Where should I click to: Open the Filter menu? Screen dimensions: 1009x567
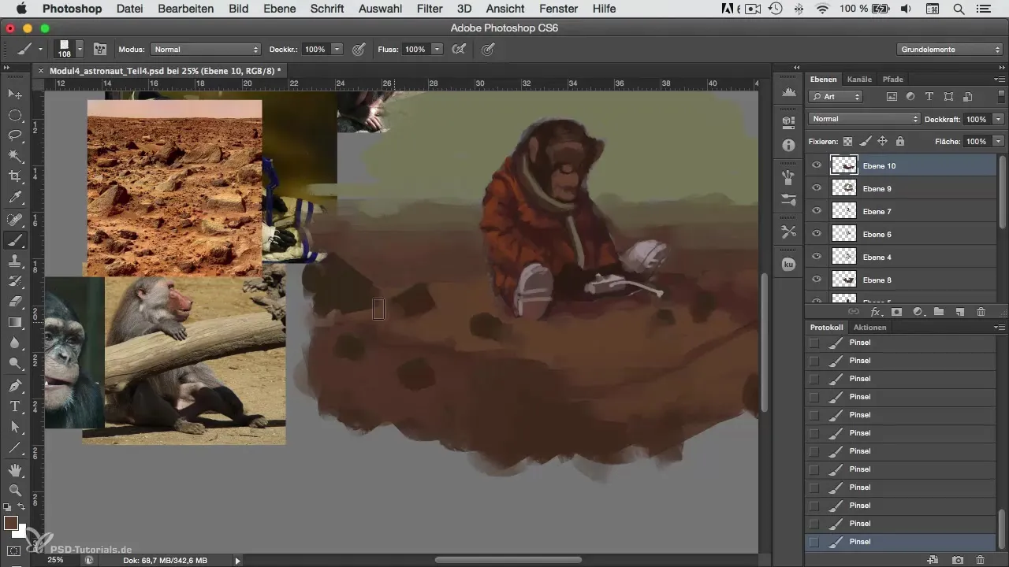point(429,9)
